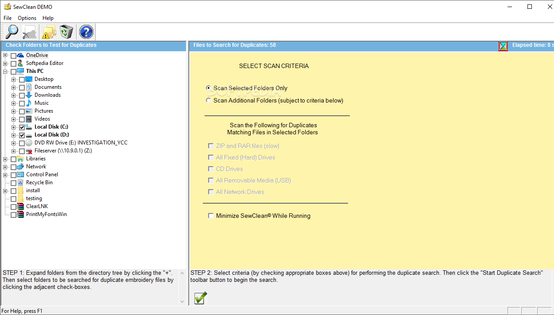554x315 pixels.
Task: Click the green checkmark icon under Step 2
Action: [x=201, y=298]
